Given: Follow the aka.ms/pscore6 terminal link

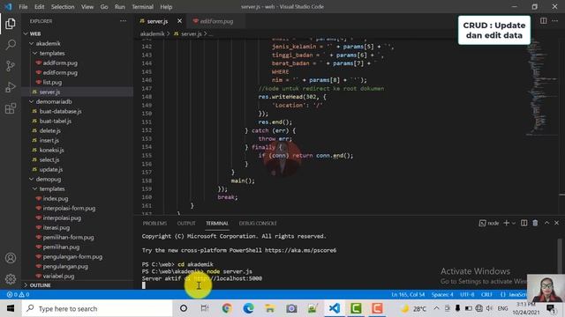Looking at the screenshot, I should 300,250.
